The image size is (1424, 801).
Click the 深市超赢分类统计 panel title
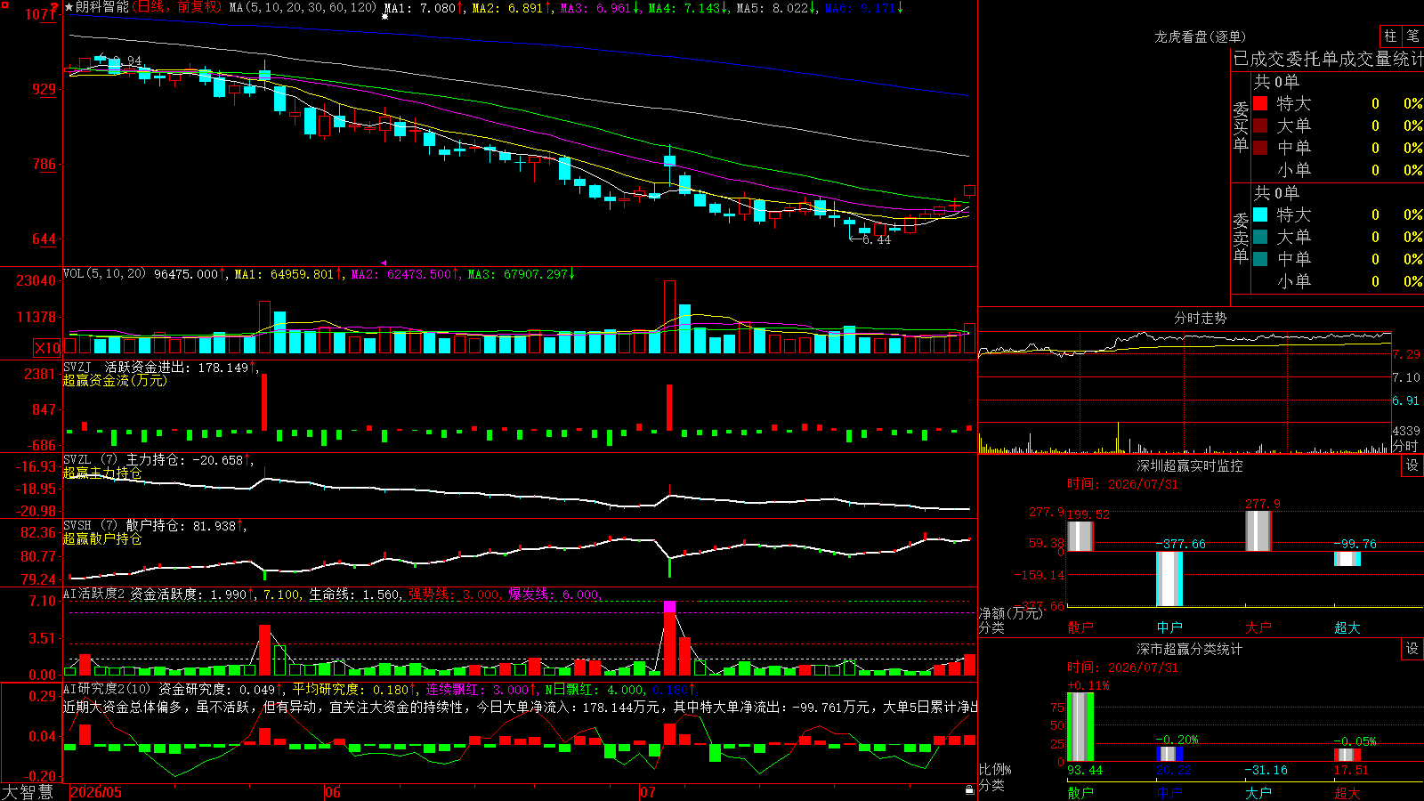coord(1189,649)
